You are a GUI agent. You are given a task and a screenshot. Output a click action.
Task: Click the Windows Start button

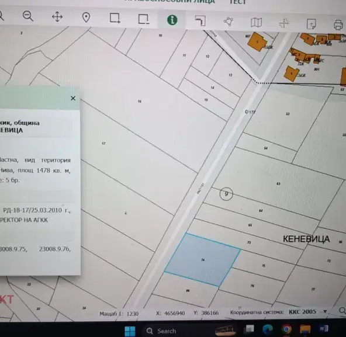tap(130, 331)
